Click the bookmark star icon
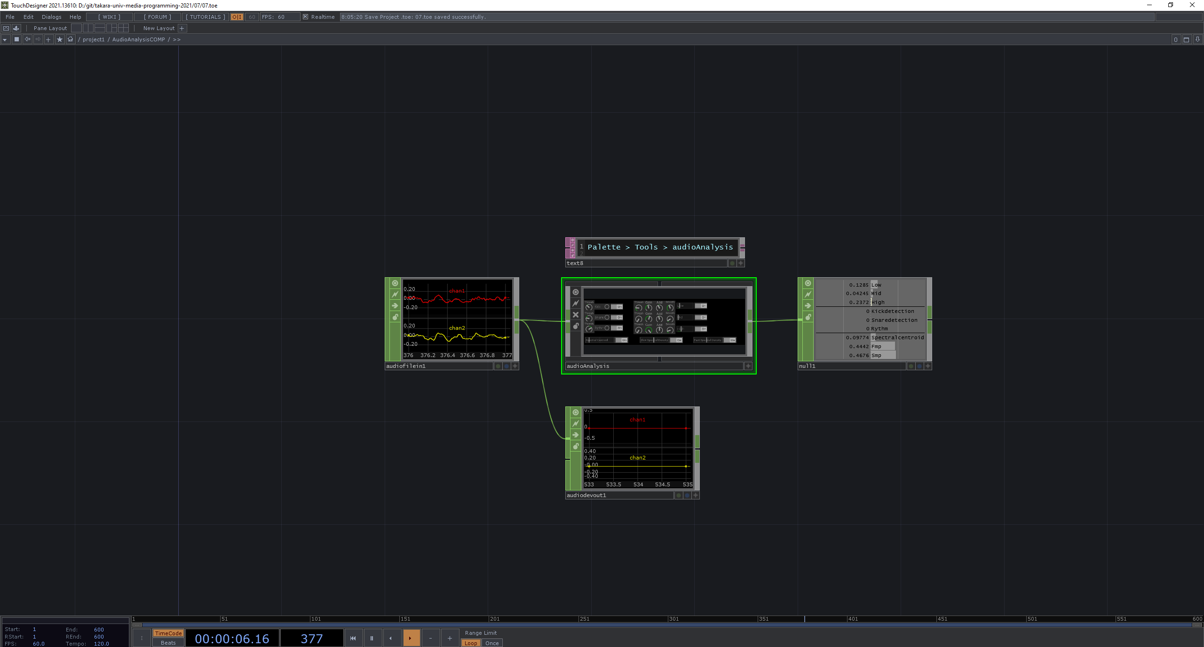This screenshot has height=647, width=1204. point(59,39)
